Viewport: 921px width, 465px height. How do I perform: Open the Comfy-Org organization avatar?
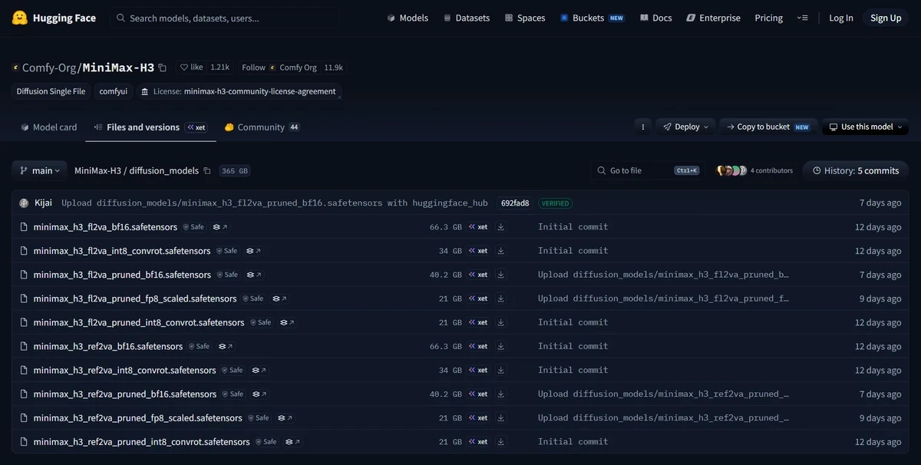[16, 68]
